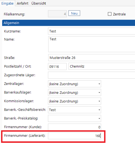Click the Allgemein section header
Viewport: 135px width, 143px height.
coord(69,23)
